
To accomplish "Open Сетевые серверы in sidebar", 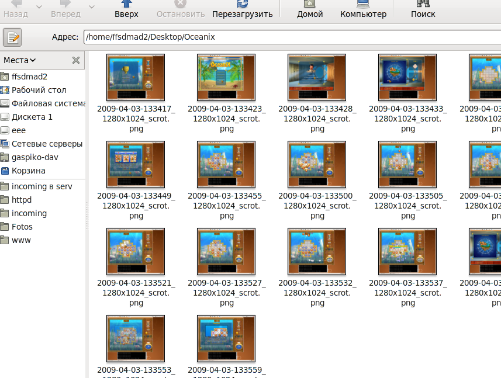I will pyautogui.click(x=43, y=144).
